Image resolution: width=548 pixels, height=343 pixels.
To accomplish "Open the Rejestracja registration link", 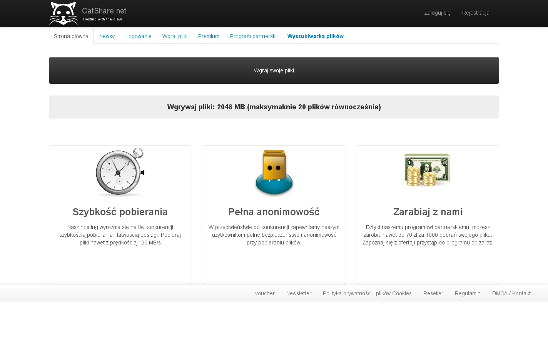I will [x=476, y=13].
